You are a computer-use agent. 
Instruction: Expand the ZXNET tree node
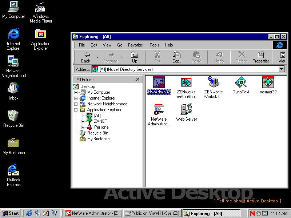83,122
